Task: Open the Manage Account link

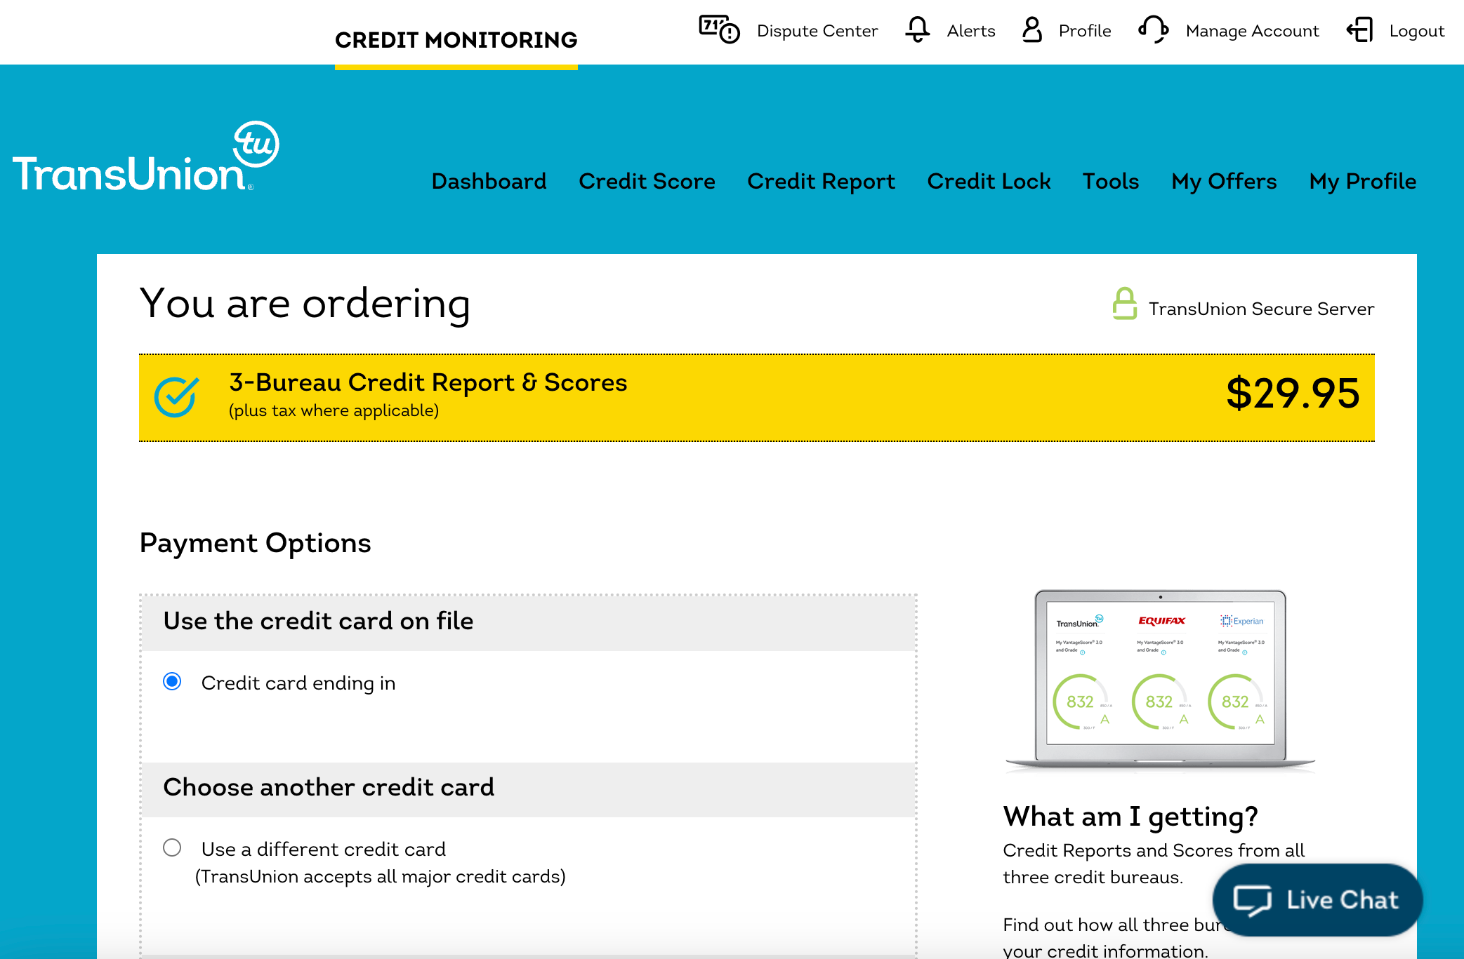Action: (x=1253, y=31)
